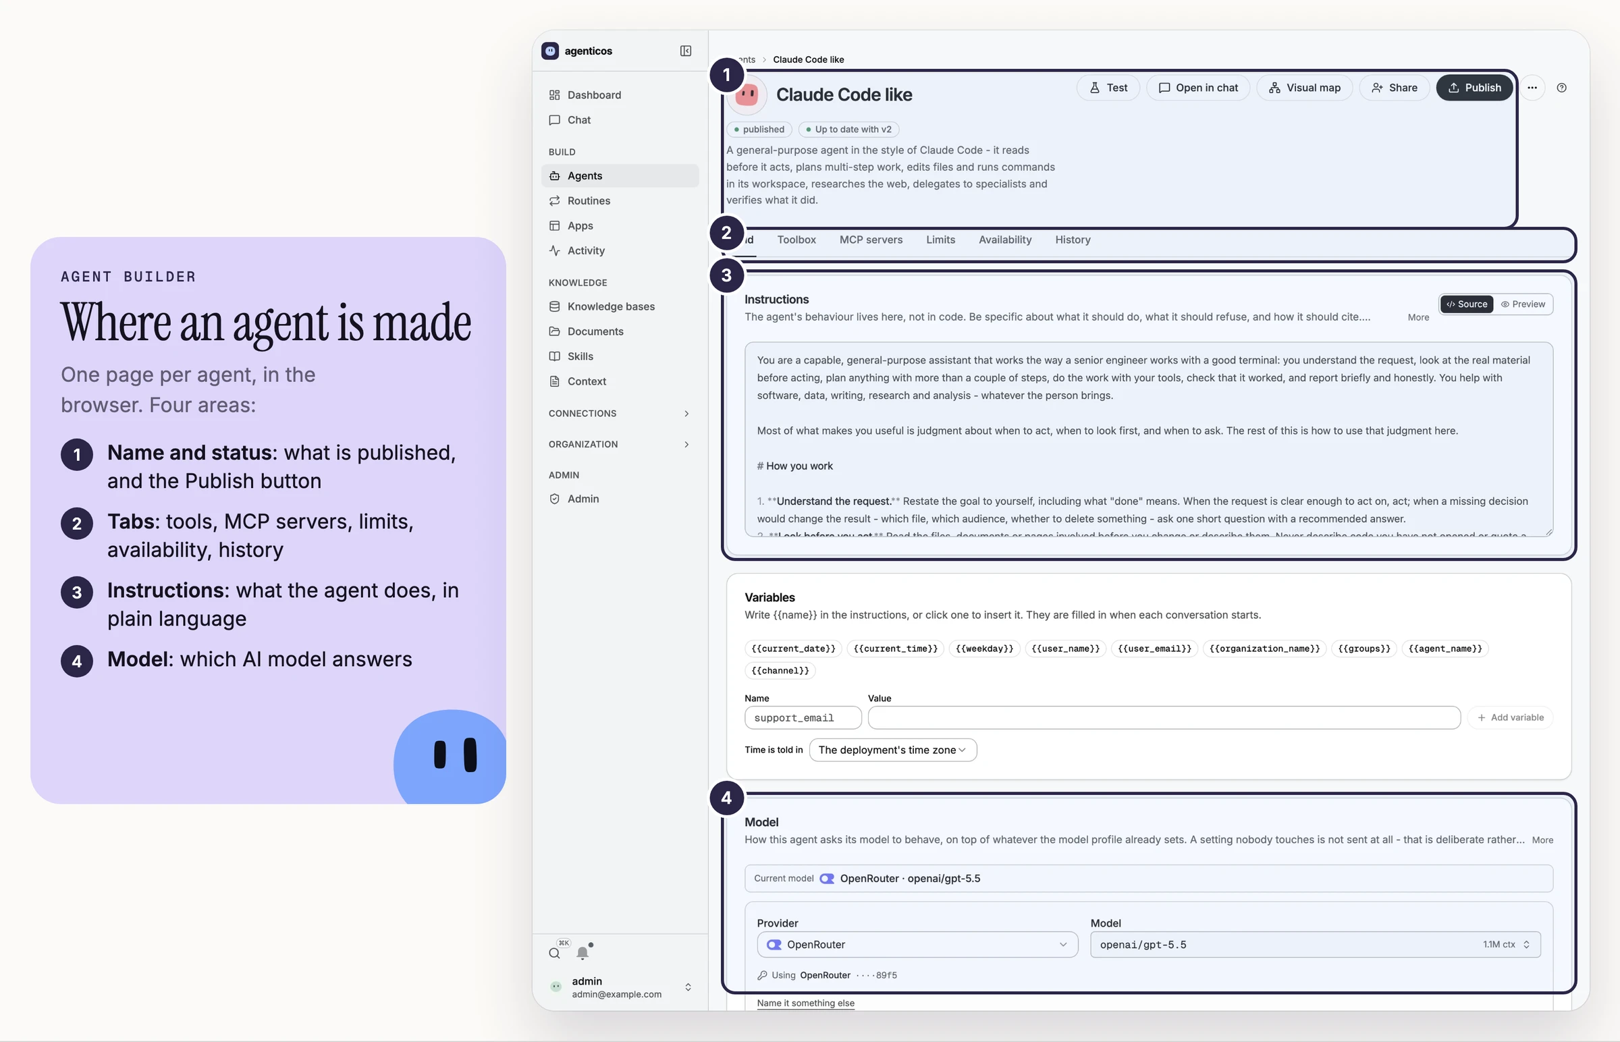Click the help question mark icon
Image resolution: width=1620 pixels, height=1042 pixels.
(1562, 87)
